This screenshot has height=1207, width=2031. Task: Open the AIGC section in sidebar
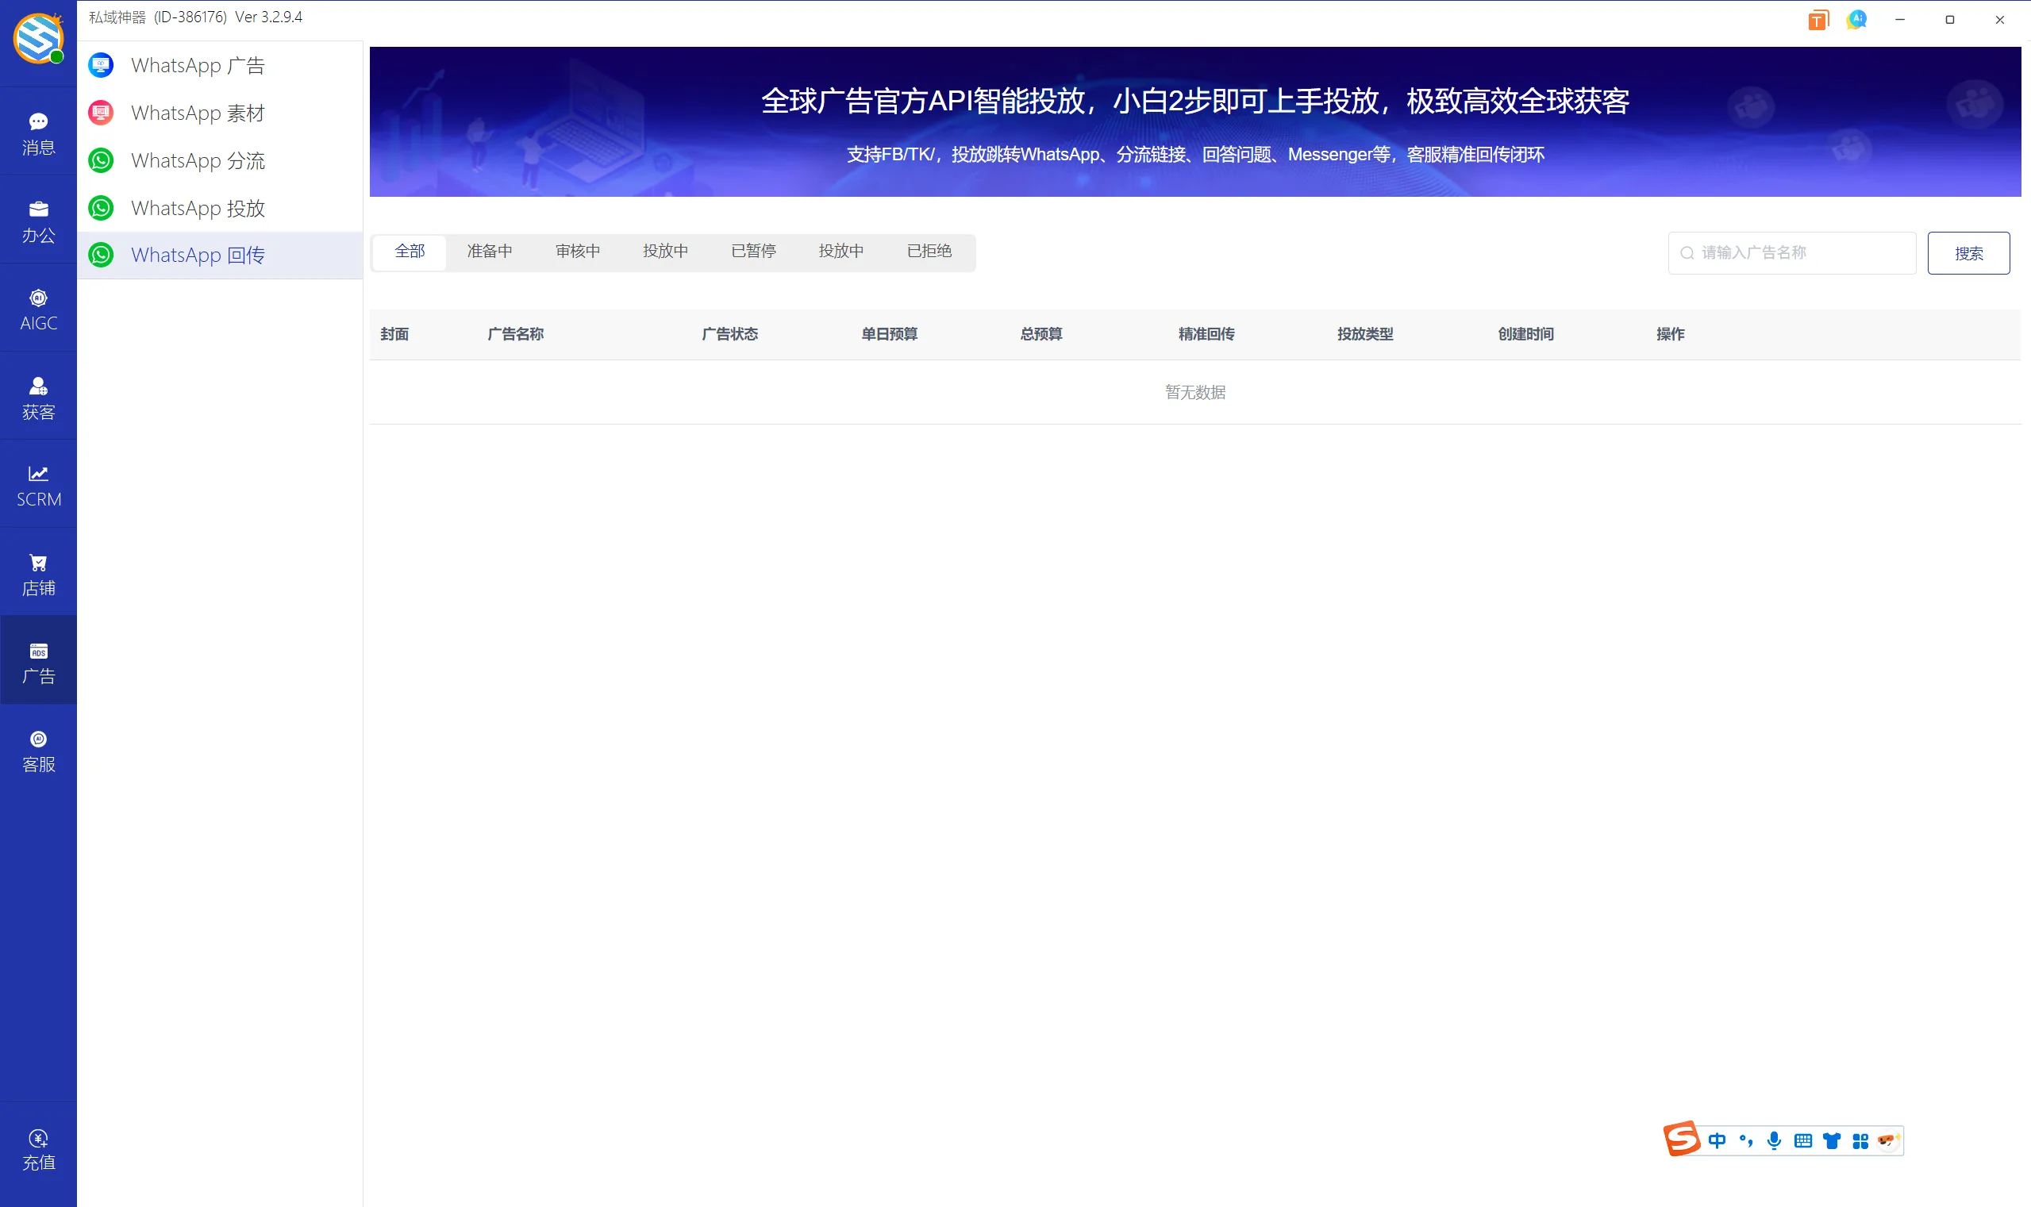click(38, 307)
